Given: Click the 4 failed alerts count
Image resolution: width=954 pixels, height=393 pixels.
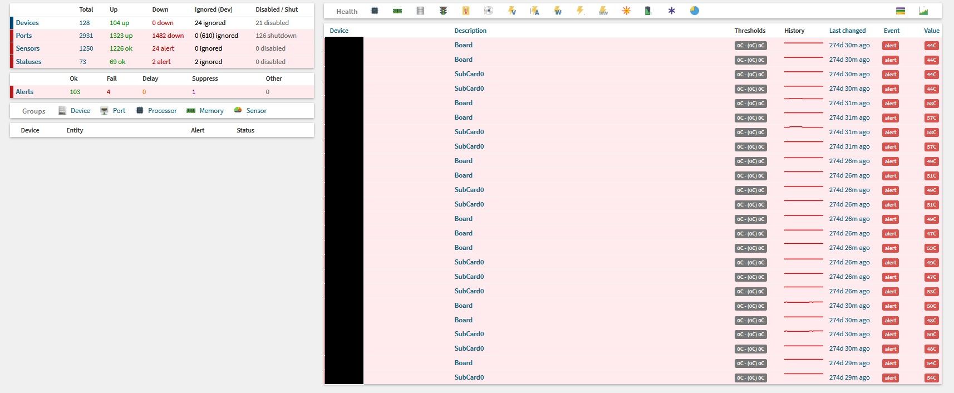Looking at the screenshot, I should pyautogui.click(x=109, y=92).
